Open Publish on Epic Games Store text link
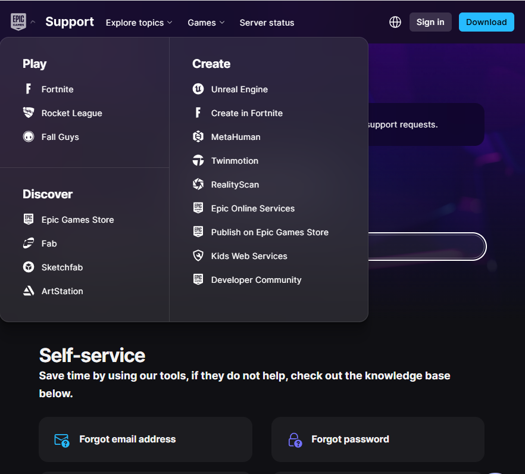The image size is (525, 474). tap(270, 232)
